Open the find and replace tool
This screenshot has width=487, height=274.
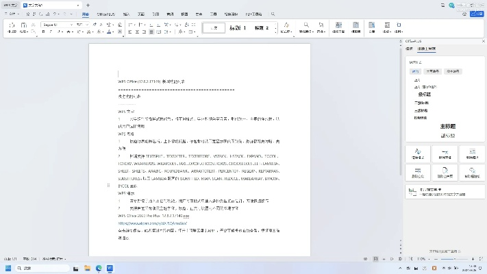(x=305, y=27)
